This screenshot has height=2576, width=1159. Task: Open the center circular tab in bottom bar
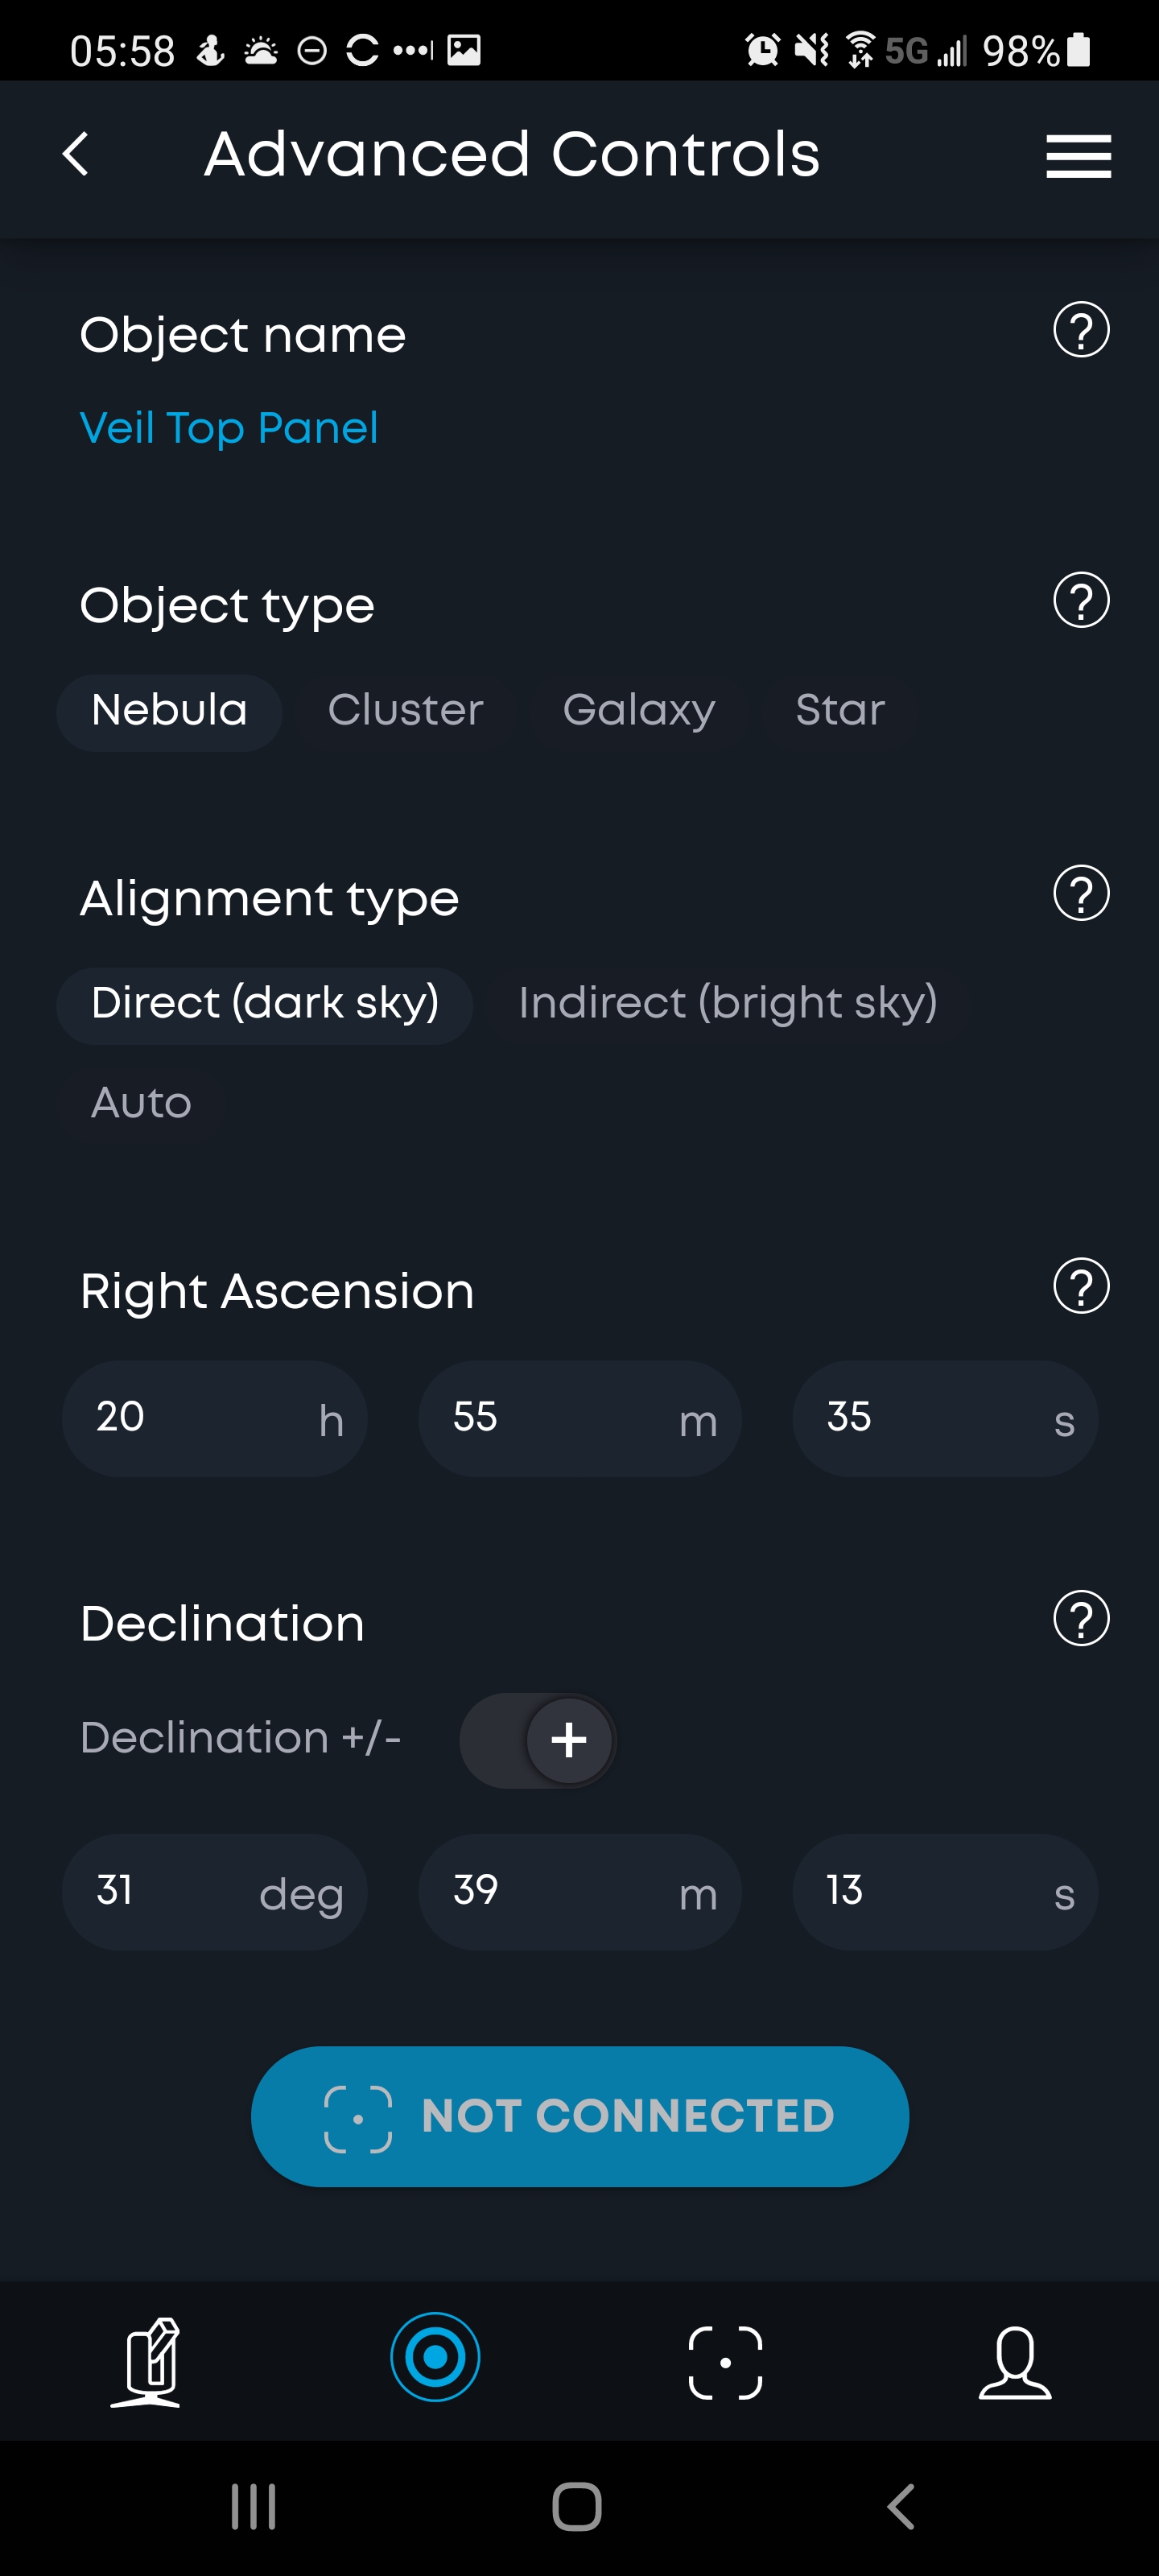coord(435,2357)
